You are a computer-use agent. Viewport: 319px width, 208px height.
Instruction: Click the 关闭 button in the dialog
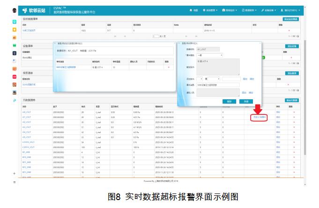(x=245, y=101)
